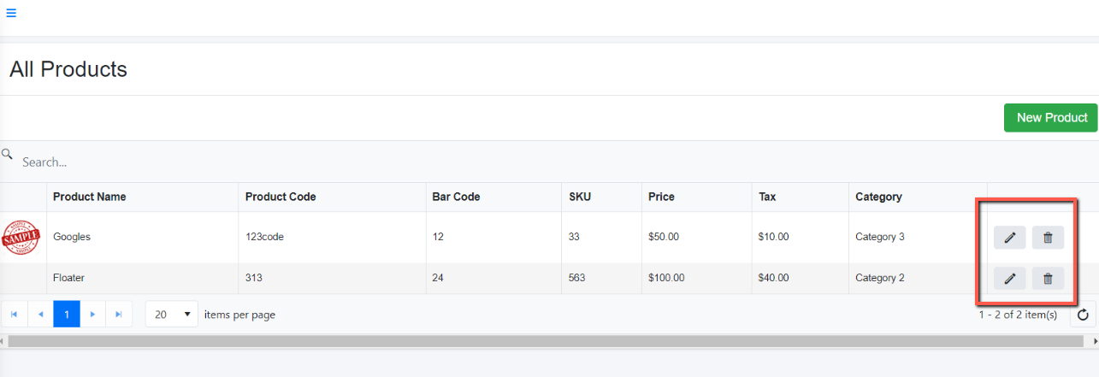Screen dimensions: 1099x377
Task: Open the SAMPLE stamp thumbnail for Googles
Action: (x=21, y=238)
